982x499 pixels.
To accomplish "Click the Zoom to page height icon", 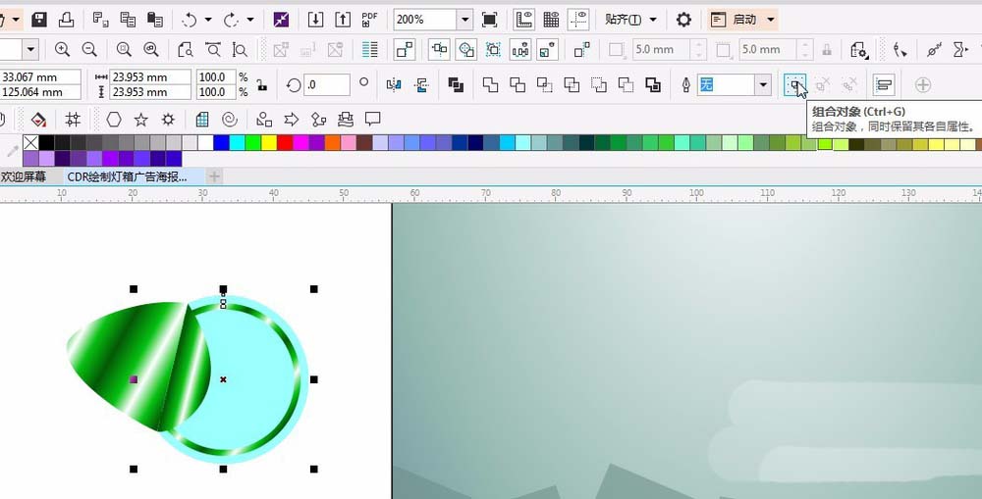I will pyautogui.click(x=240, y=49).
